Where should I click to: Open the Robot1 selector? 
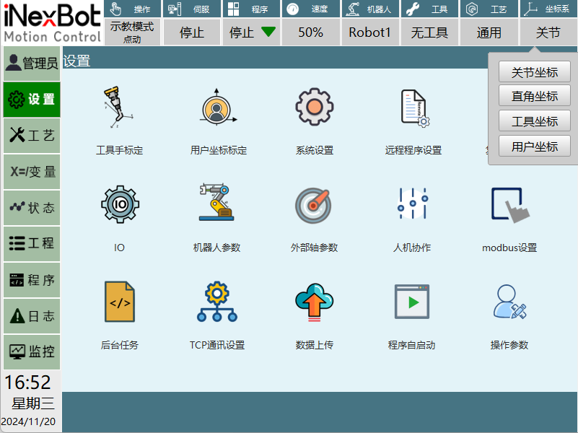pos(369,32)
